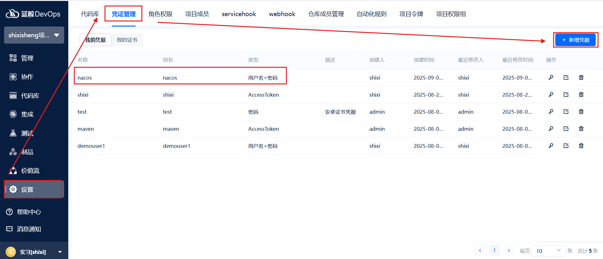Viewport: 603px width, 259px height.
Task: Go to 价值流 in the sidebar
Action: tap(30, 171)
